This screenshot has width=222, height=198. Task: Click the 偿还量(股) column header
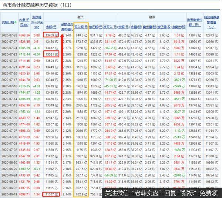click(164, 27)
